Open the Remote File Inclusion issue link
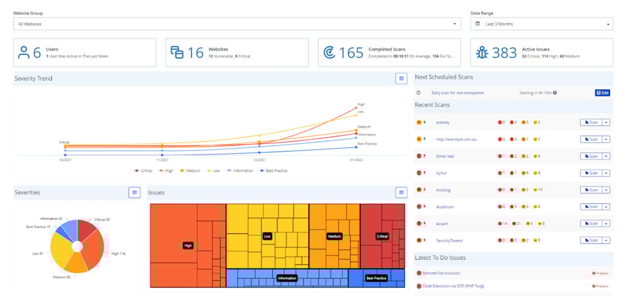Viewport: 620px width, 303px height. (441, 273)
